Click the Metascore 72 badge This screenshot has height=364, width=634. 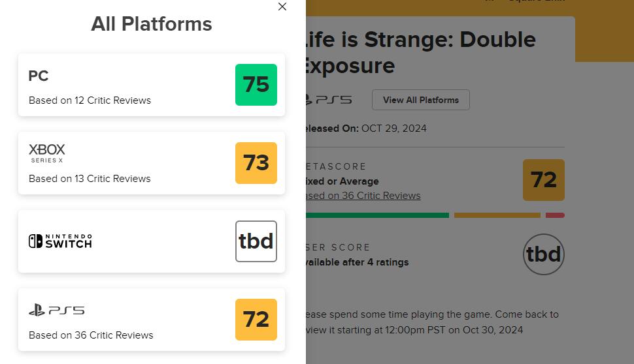coord(543,180)
